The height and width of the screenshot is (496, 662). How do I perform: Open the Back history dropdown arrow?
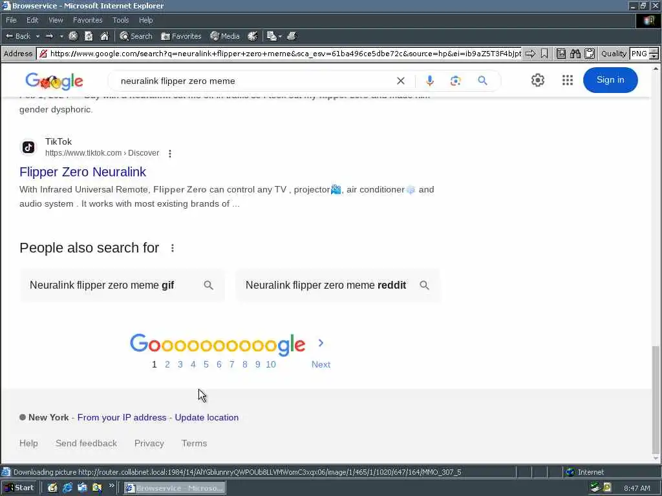[37, 36]
